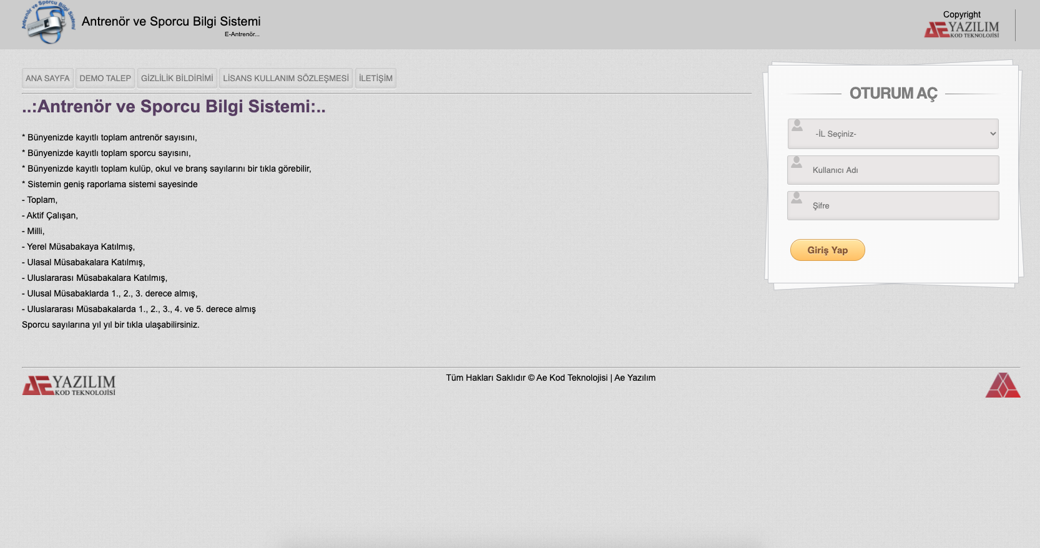This screenshot has height=548, width=1040.
Task: Click the line about toplam sporcu sayısını
Action: click(x=106, y=153)
